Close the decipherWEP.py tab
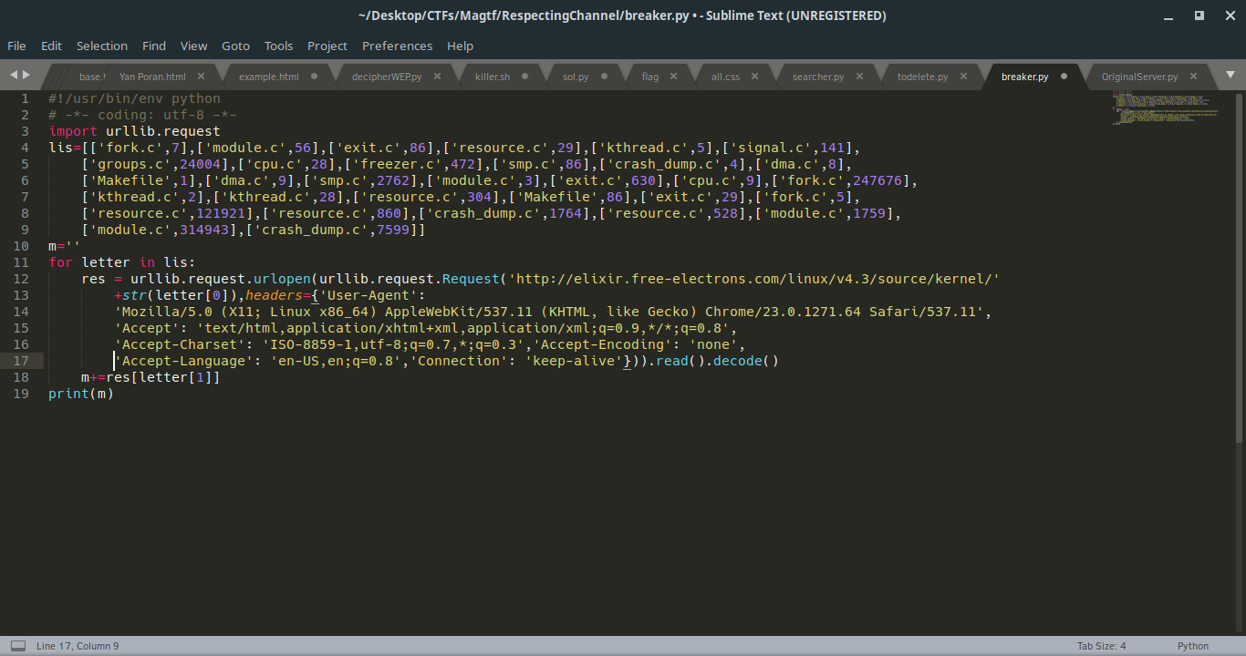The image size is (1246, 656). pos(437,77)
